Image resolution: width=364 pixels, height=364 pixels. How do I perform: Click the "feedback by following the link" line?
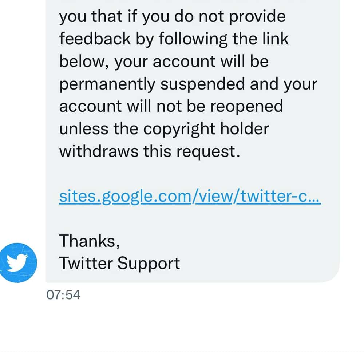174,39
